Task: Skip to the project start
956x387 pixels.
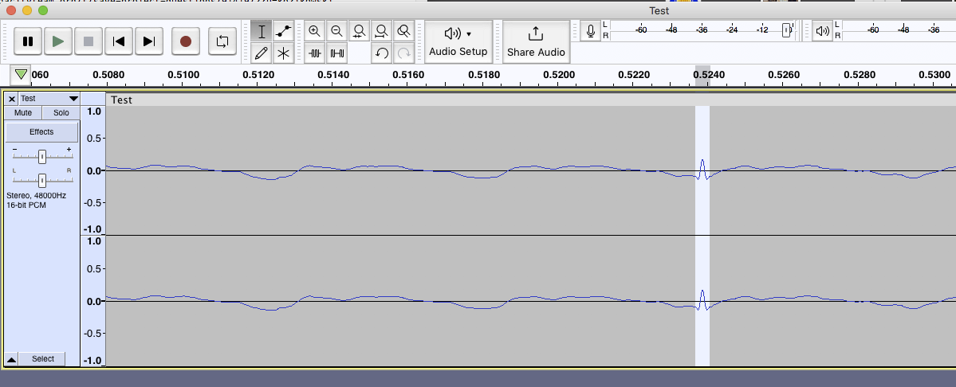Action: pyautogui.click(x=119, y=41)
